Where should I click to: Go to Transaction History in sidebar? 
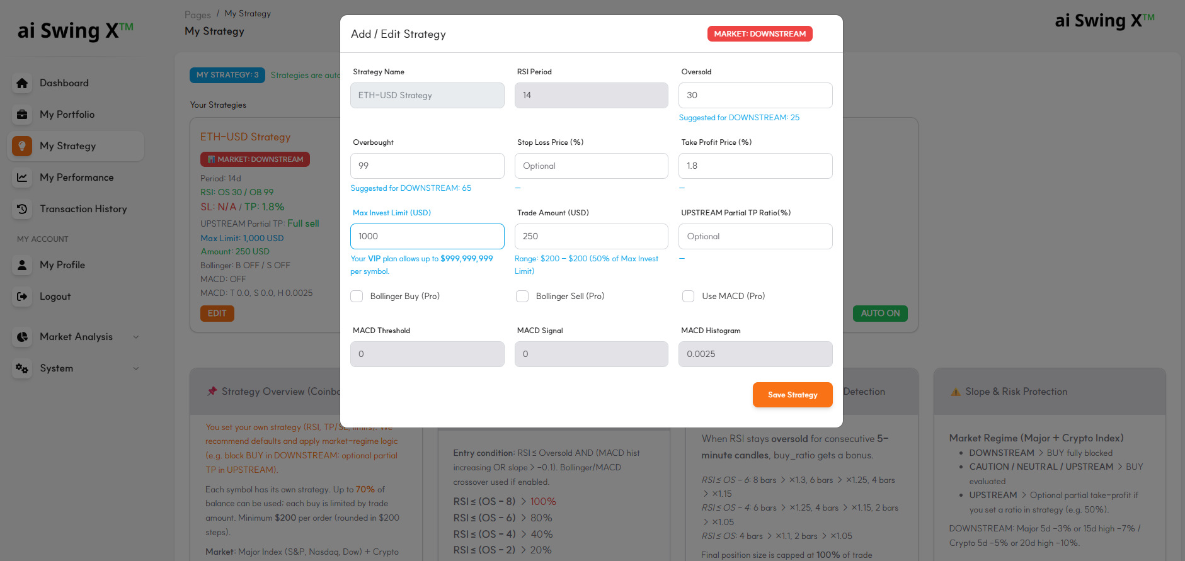click(x=83, y=209)
